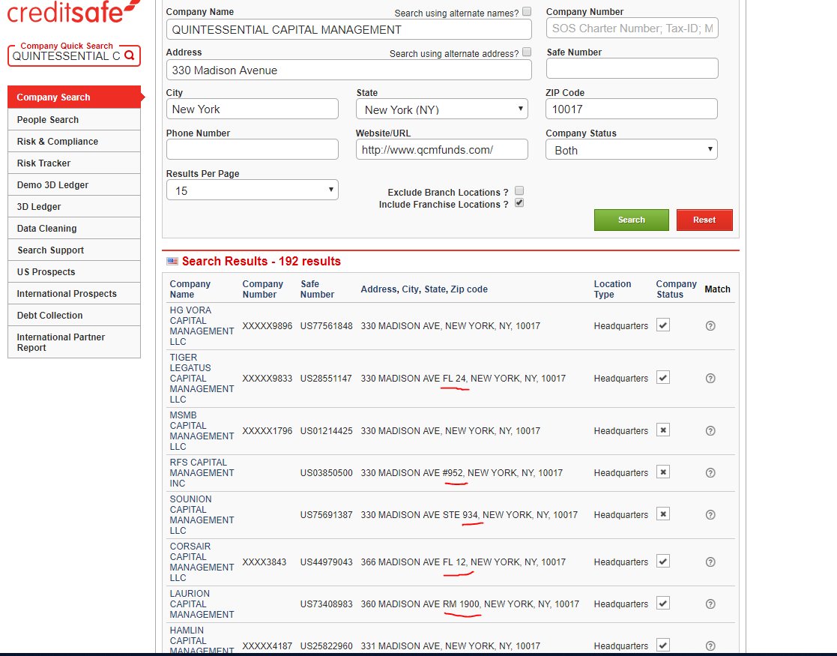Click status checkmark icon for HAMLIN CAPITAL
This screenshot has height=656, width=837.
tap(663, 646)
